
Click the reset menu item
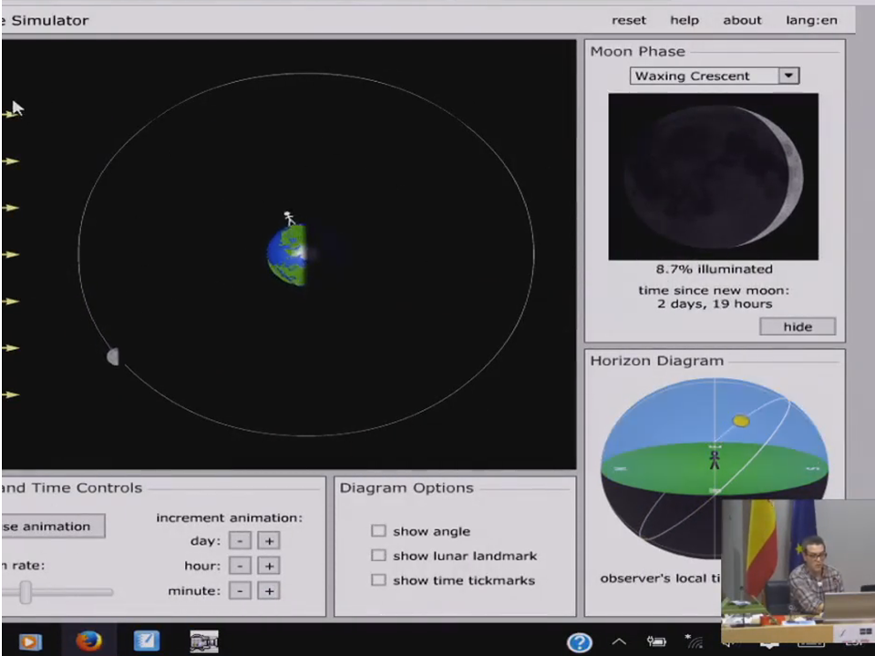point(628,20)
